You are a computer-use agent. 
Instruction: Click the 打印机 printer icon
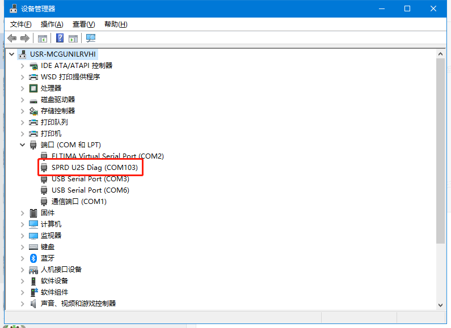point(33,134)
